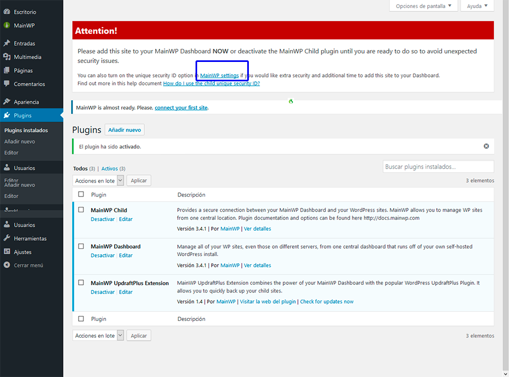
Task: Tick the select-all checkbox in table header
Action: [x=81, y=194]
